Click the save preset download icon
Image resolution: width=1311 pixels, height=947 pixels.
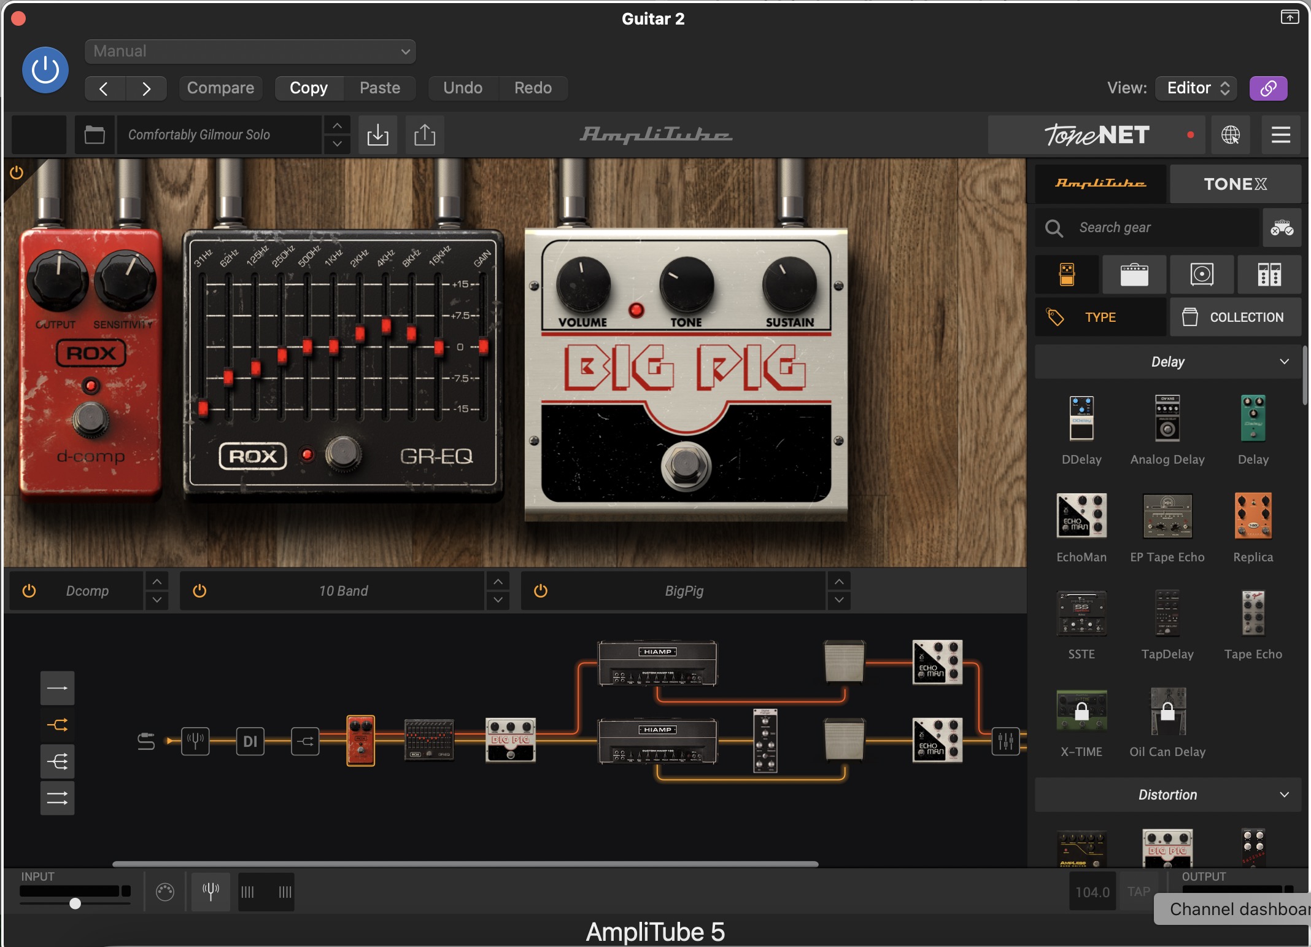(377, 134)
